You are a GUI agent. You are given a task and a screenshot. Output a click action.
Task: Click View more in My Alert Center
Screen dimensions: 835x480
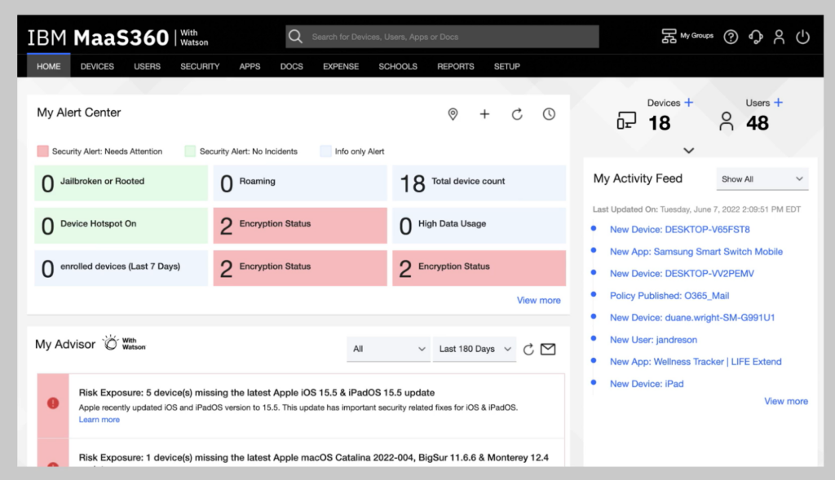[538, 300]
